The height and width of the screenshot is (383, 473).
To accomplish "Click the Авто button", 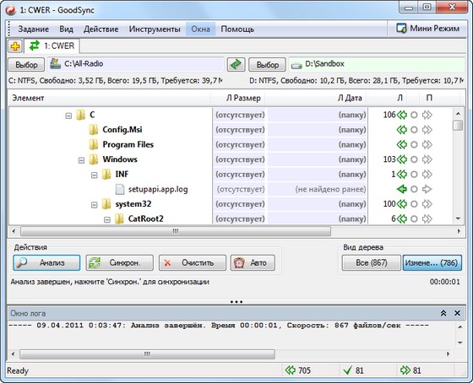I will click(x=253, y=262).
